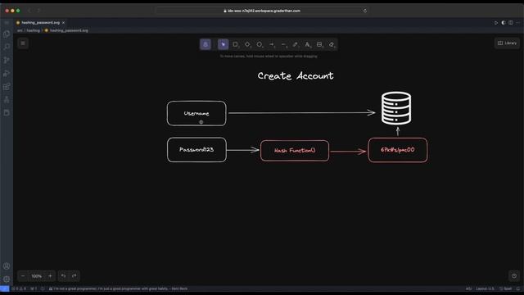Click the browser address bar URL
Image resolution: width=524 pixels, height=295 pixels.
[x=262, y=11]
